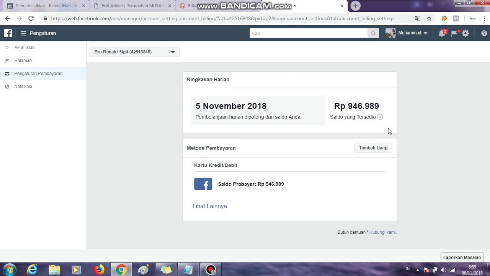The height and width of the screenshot is (276, 490).
Task: Expand the Bro Ronald Sigit account dropdown
Action: click(x=135, y=52)
